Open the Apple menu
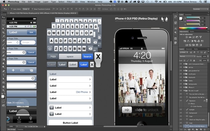210x131 pixels. tap(4, 2)
